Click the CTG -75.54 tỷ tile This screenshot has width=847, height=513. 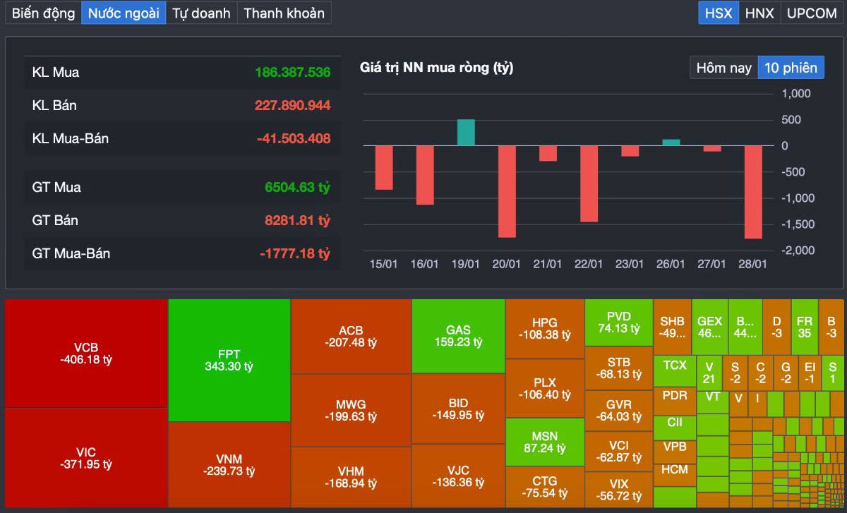pos(545,487)
